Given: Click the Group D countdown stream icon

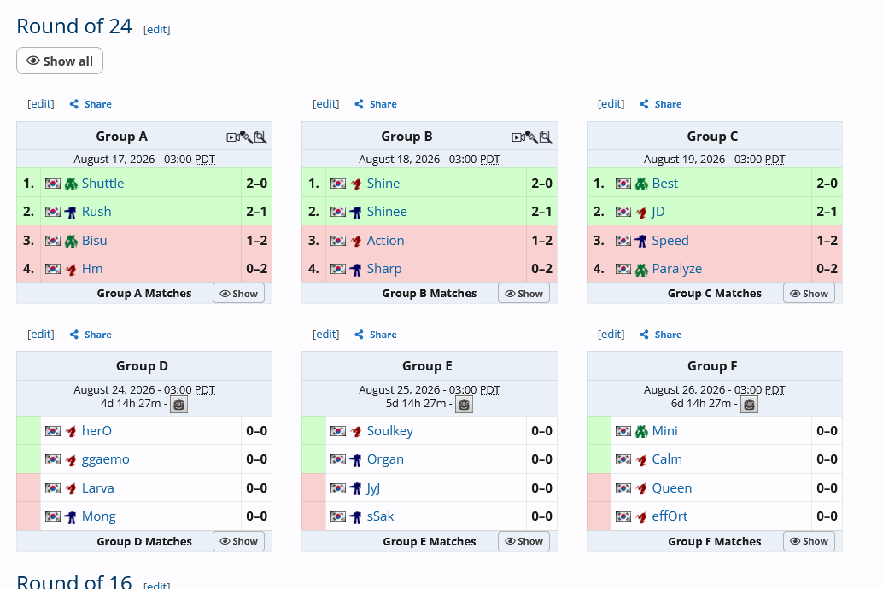Looking at the screenshot, I should click(x=179, y=405).
